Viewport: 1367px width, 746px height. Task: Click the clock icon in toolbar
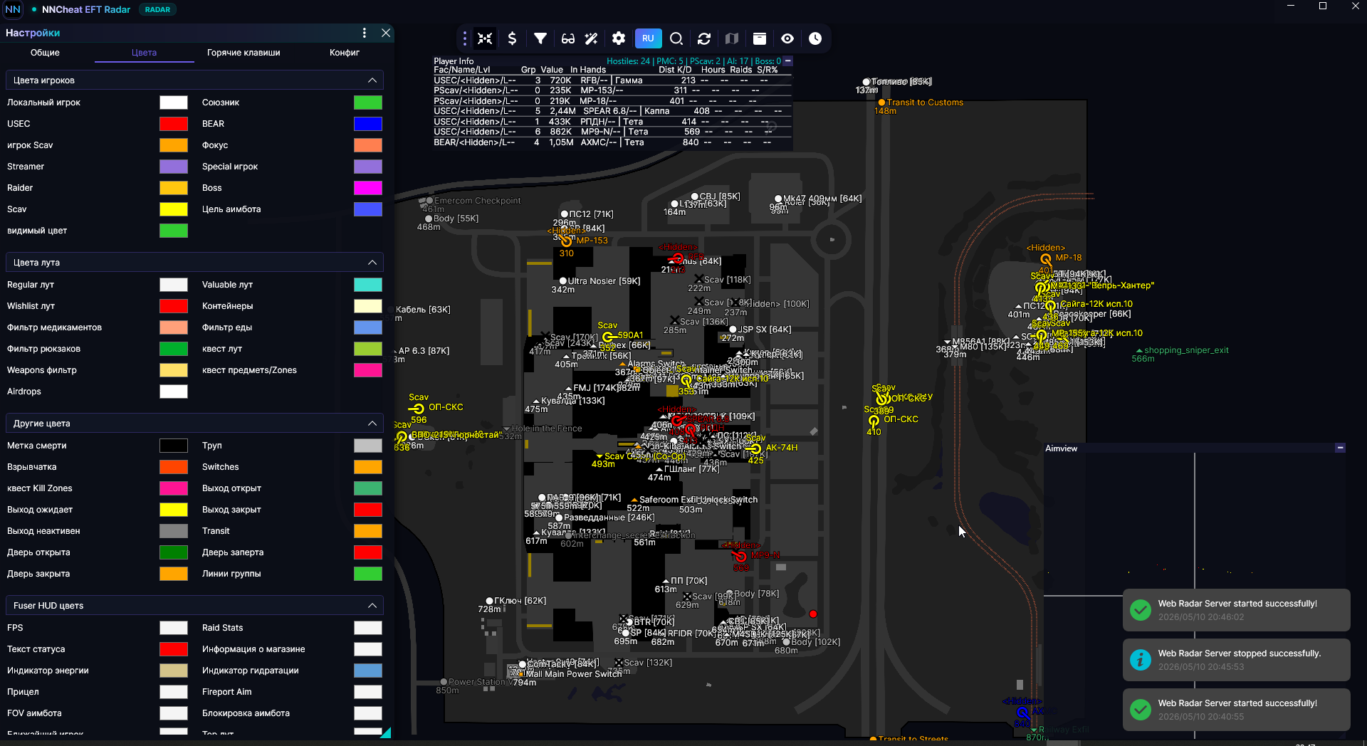click(815, 38)
